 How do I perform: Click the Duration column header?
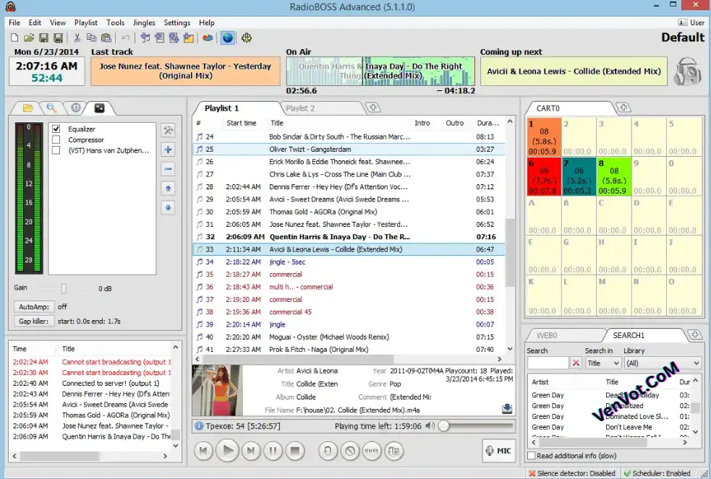[x=488, y=123]
